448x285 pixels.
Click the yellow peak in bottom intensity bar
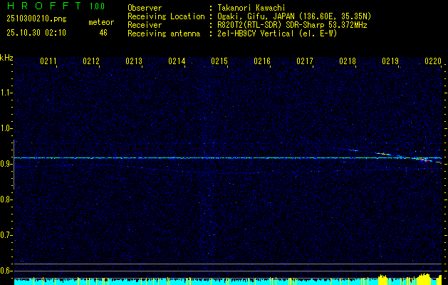426,276
